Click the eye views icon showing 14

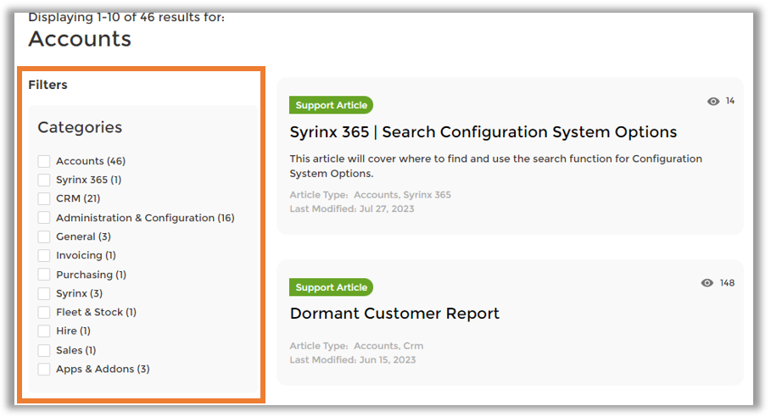tap(713, 102)
